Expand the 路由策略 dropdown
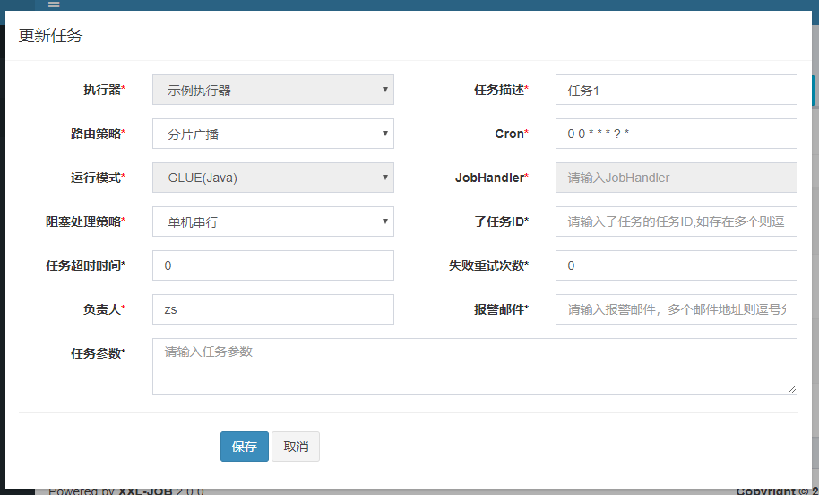This screenshot has width=819, height=495. tap(272, 134)
